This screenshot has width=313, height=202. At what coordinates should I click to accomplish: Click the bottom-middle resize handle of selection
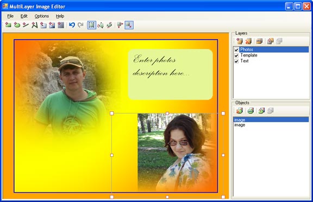coord(167,197)
